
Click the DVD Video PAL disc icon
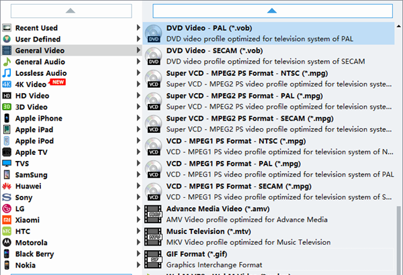[x=153, y=34]
